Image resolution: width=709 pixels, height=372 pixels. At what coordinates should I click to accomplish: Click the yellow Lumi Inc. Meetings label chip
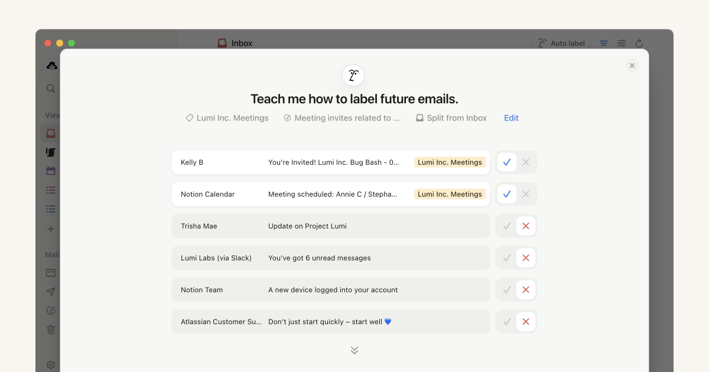450,162
